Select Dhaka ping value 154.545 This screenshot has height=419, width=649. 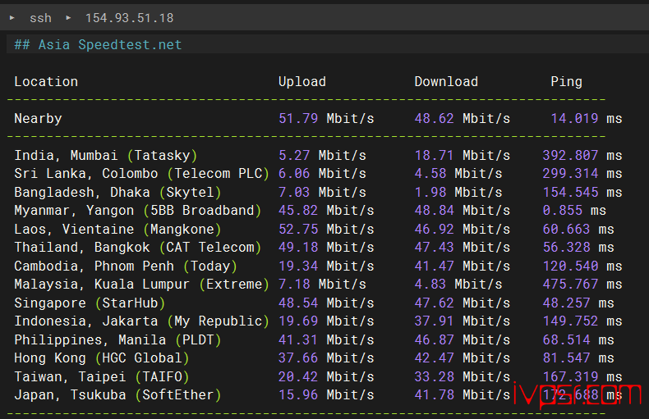570,193
